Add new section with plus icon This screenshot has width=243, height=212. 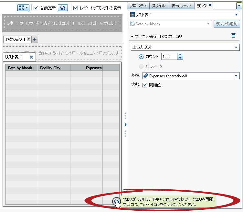[x=35, y=39]
